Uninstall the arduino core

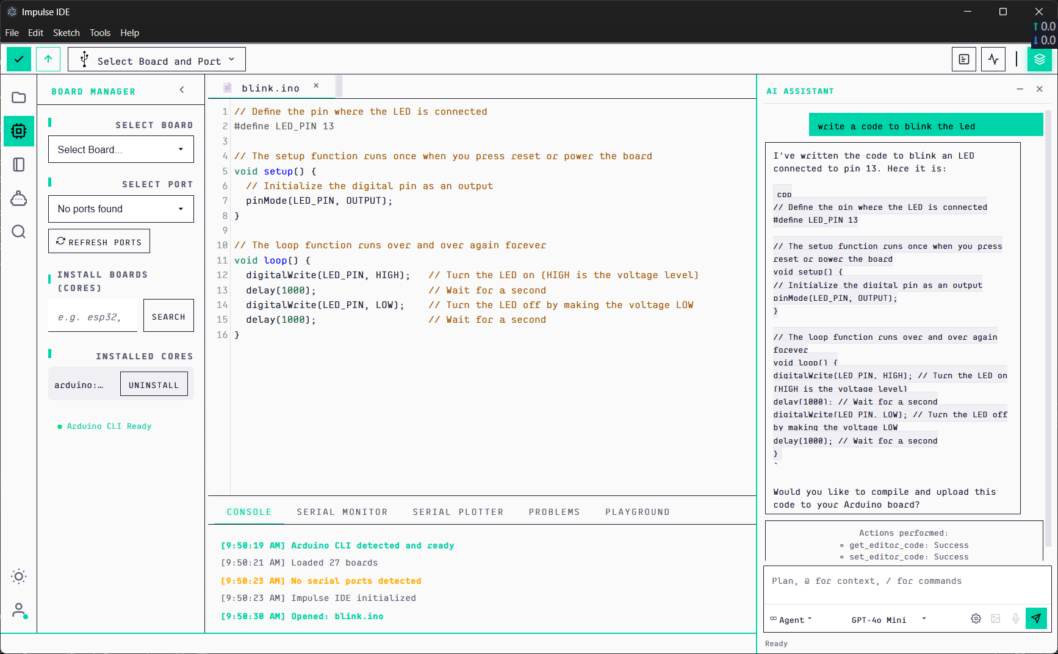154,384
